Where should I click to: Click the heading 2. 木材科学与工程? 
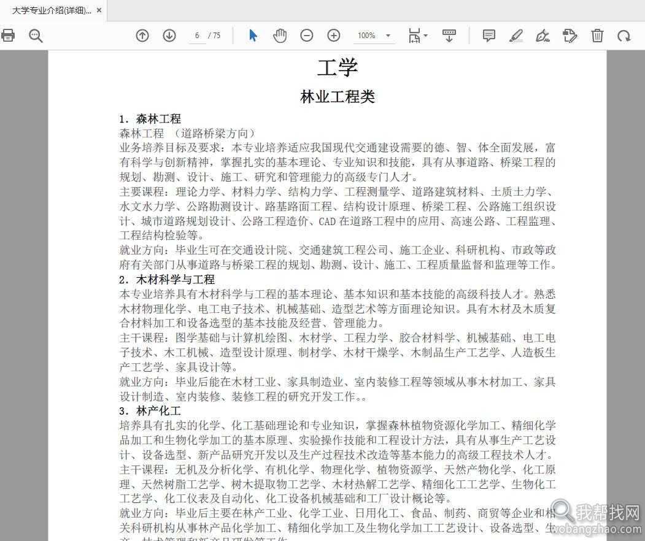pyautogui.click(x=167, y=280)
